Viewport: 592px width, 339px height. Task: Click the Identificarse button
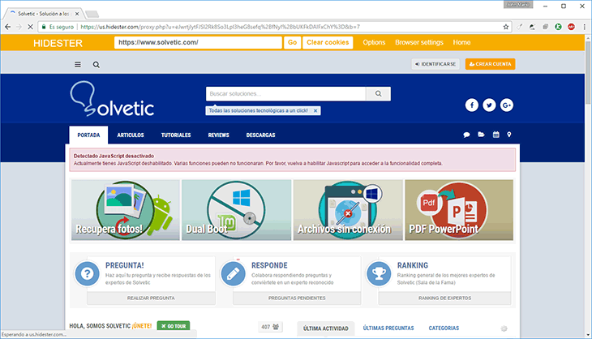point(435,64)
